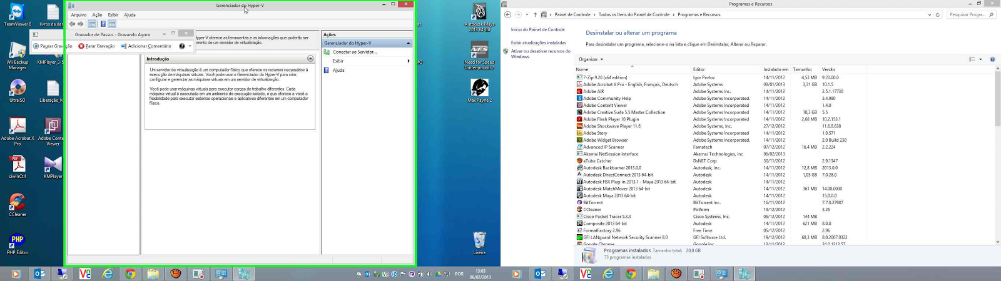The width and height of the screenshot is (1001, 281).
Task: Select Adobe Creative Suite 5.5 Master Collection
Action: pos(719,112)
